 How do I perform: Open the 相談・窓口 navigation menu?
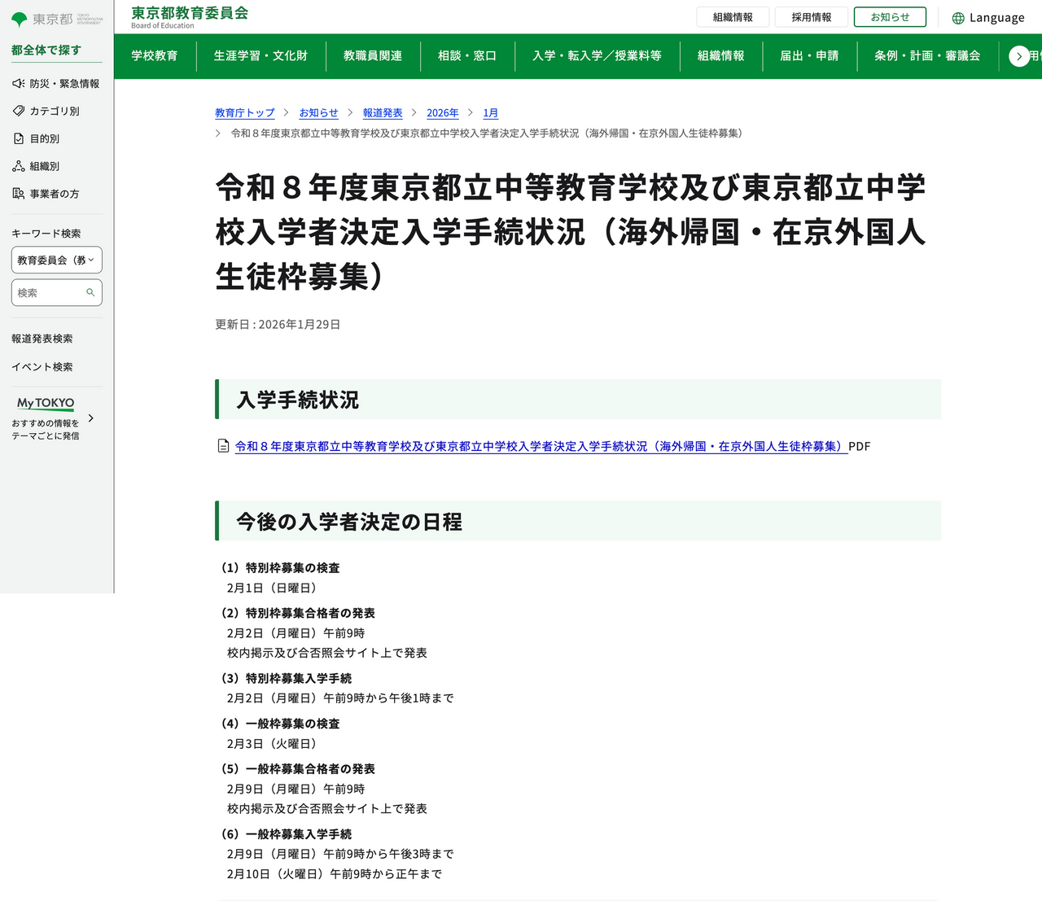(467, 56)
